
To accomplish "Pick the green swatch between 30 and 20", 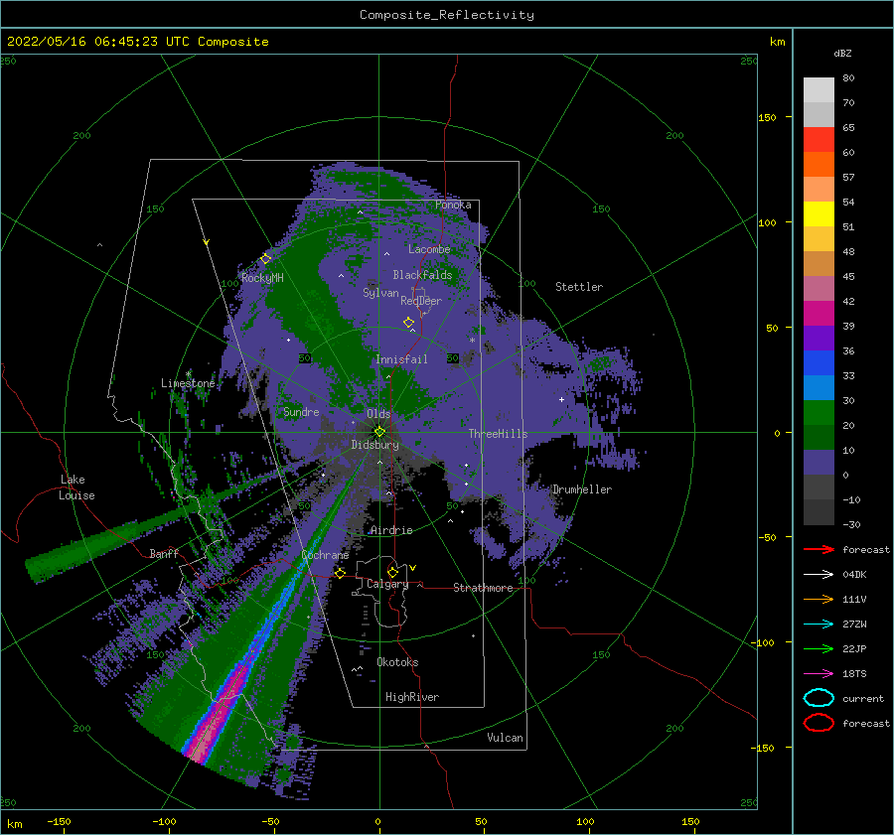I will point(819,412).
